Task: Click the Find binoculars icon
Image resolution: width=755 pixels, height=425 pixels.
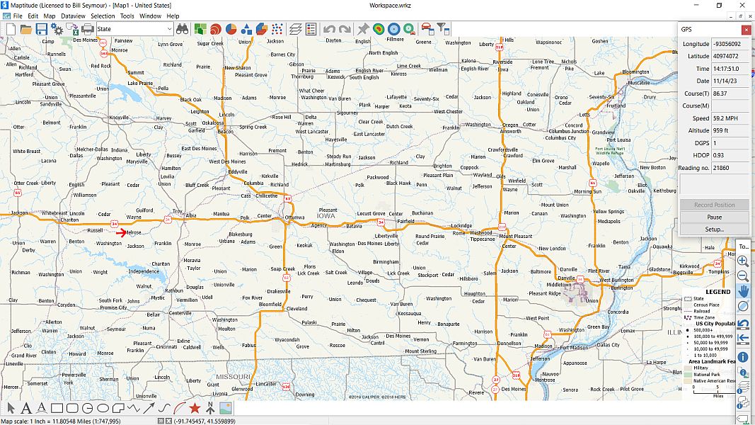Action: coord(183,29)
